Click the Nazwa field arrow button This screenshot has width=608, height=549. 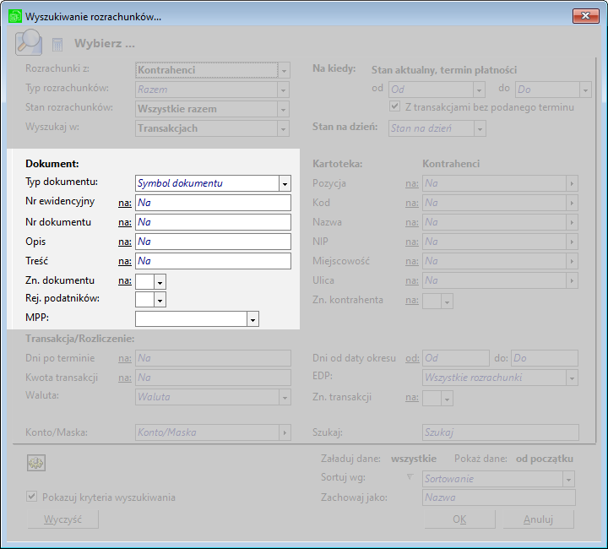[572, 222]
